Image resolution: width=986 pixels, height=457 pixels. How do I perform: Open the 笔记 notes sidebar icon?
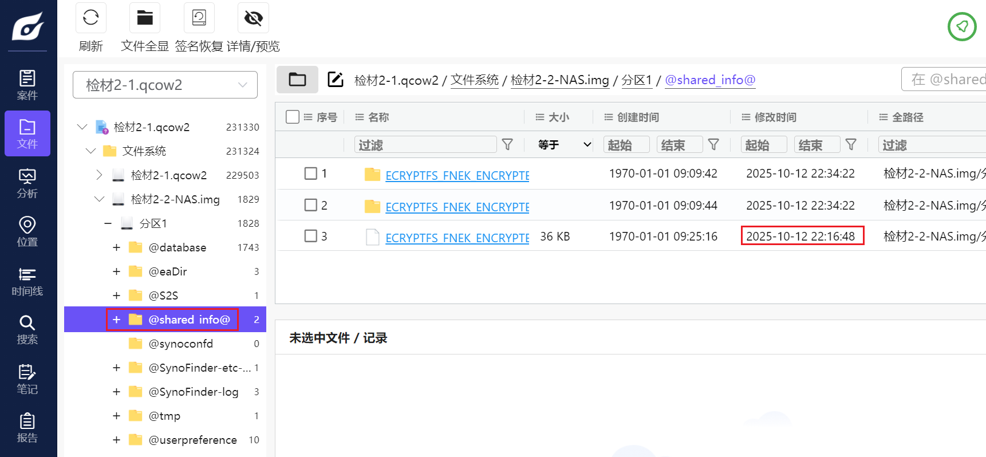(x=27, y=379)
